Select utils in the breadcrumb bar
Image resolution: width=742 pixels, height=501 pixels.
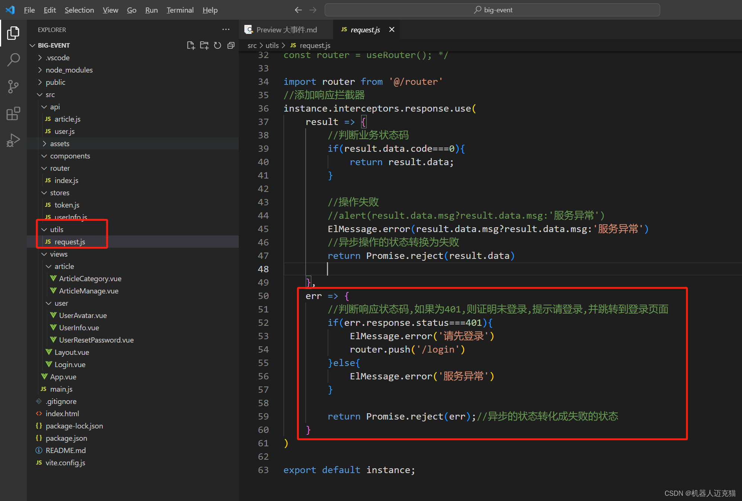[272, 45]
